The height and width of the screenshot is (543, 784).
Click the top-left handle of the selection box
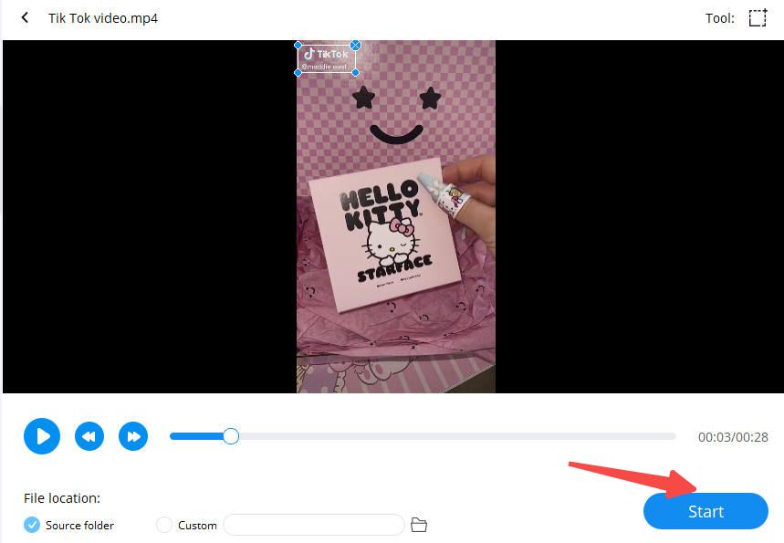[x=298, y=46]
